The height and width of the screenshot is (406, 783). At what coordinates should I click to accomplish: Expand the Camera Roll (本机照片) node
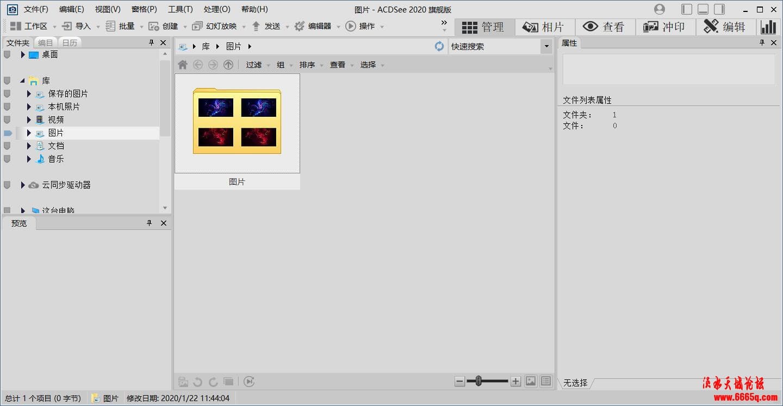[x=29, y=107]
